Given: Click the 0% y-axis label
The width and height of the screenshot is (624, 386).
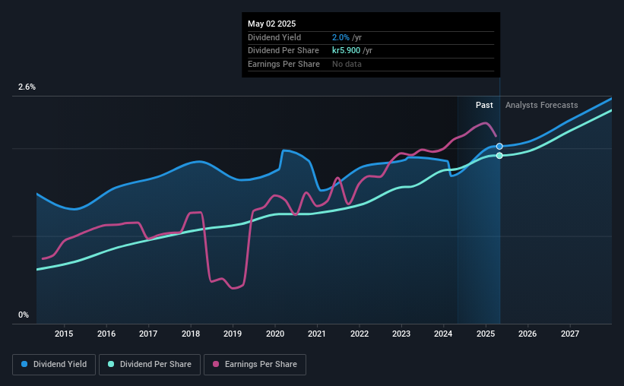Looking at the screenshot, I should 24,315.
